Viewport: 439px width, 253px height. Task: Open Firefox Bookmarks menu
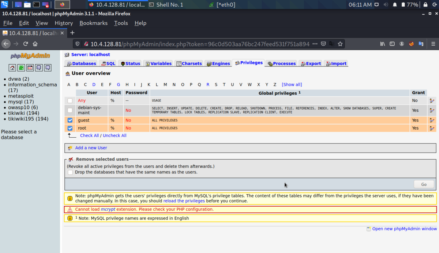[93, 23]
